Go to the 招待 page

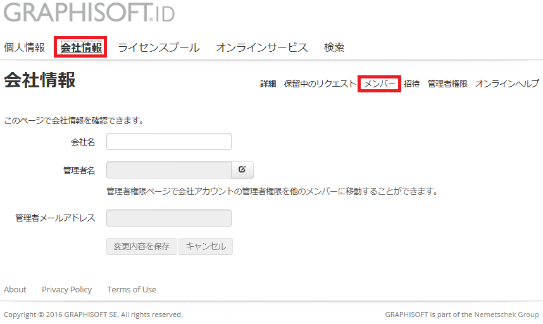[411, 84]
